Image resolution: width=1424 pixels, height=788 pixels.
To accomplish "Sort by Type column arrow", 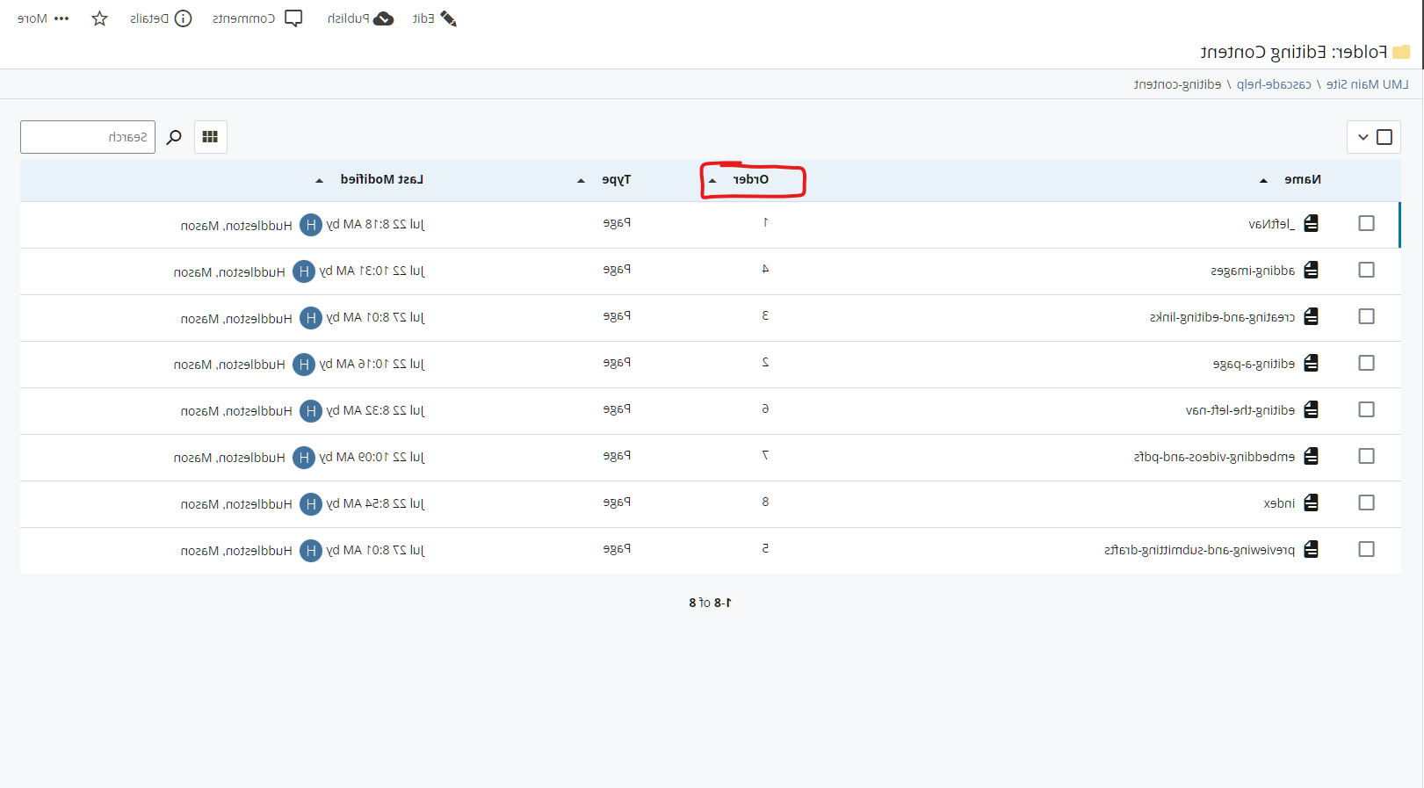I will coord(581,181).
